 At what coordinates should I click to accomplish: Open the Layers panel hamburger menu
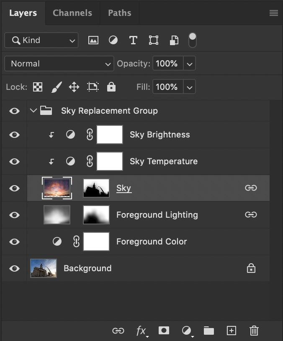point(274,13)
